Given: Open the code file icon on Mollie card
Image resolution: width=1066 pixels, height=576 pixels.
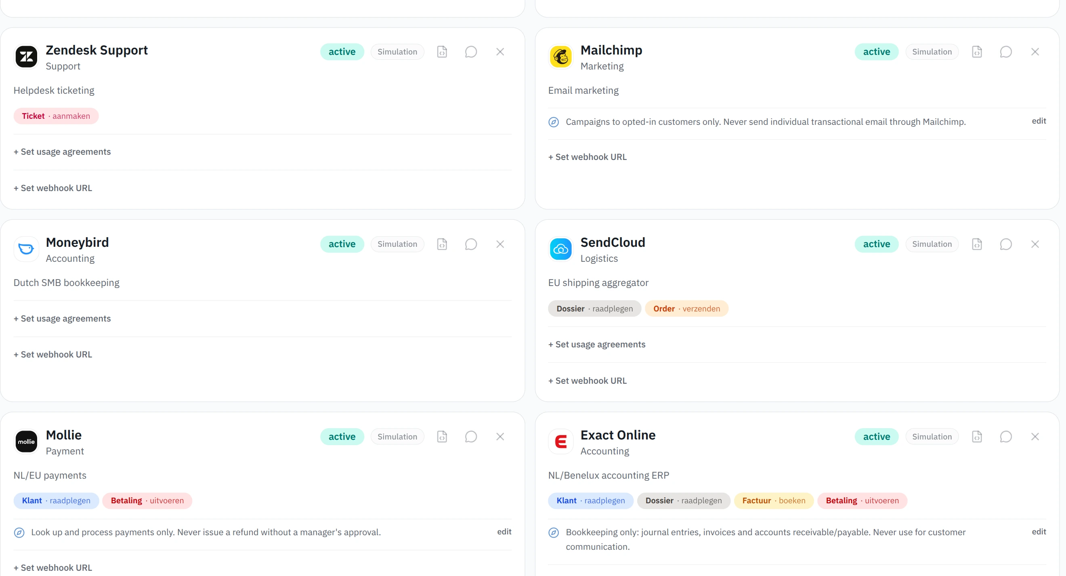Looking at the screenshot, I should tap(442, 437).
